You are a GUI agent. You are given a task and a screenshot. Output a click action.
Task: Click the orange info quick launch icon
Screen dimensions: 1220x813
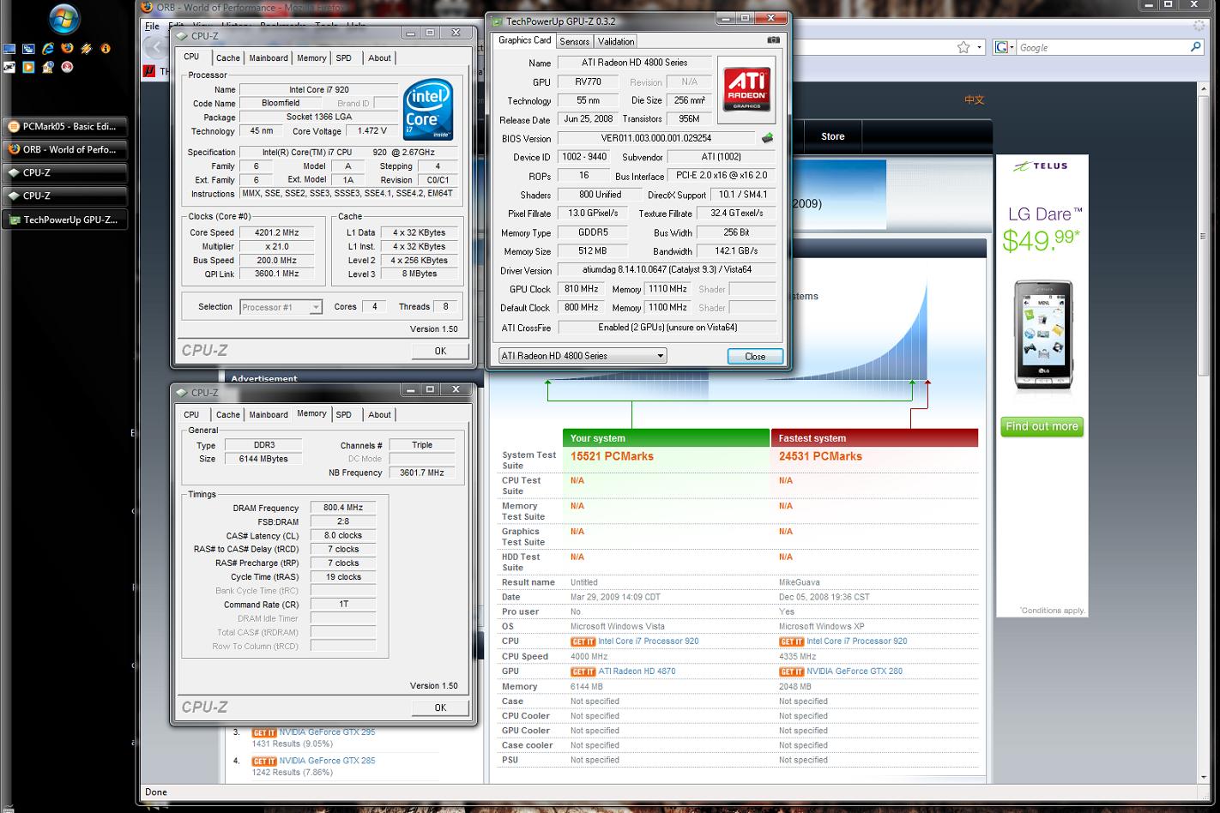[x=106, y=49]
